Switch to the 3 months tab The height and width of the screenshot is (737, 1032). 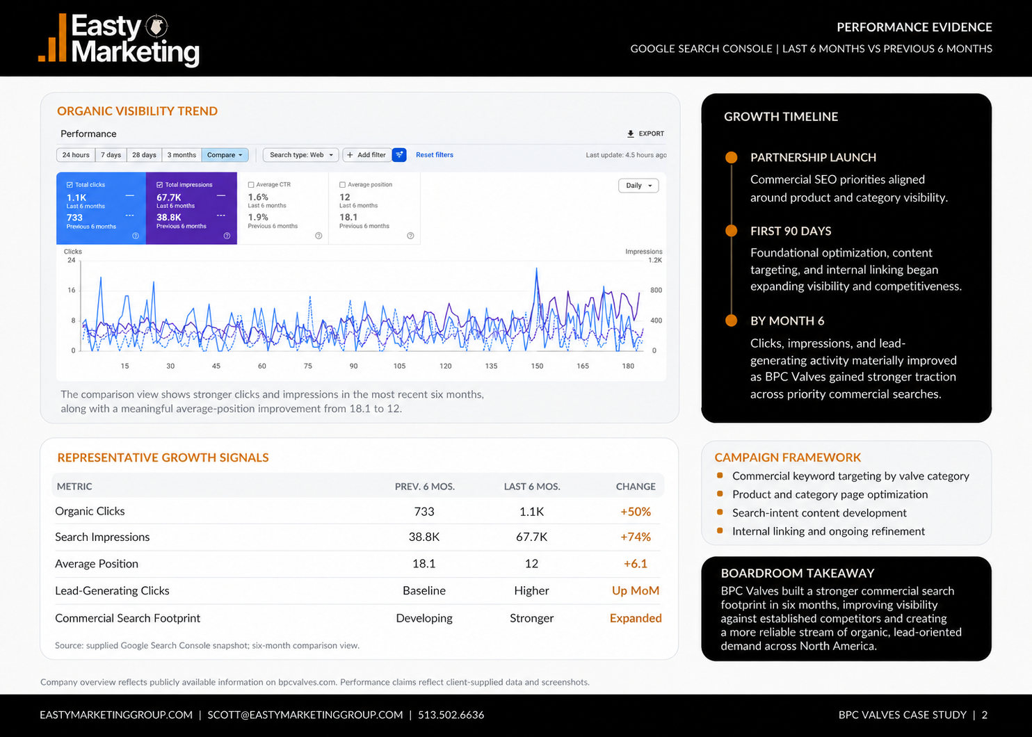click(182, 155)
